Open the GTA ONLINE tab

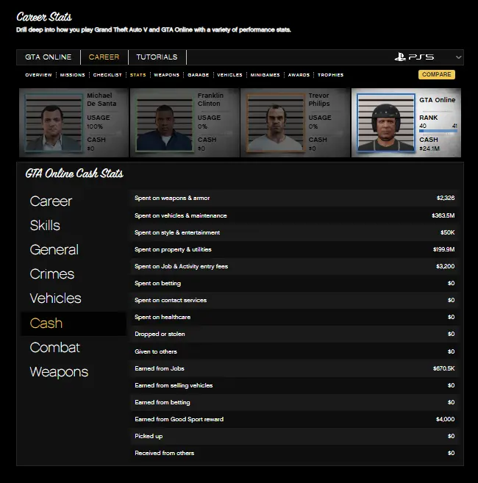(48, 57)
